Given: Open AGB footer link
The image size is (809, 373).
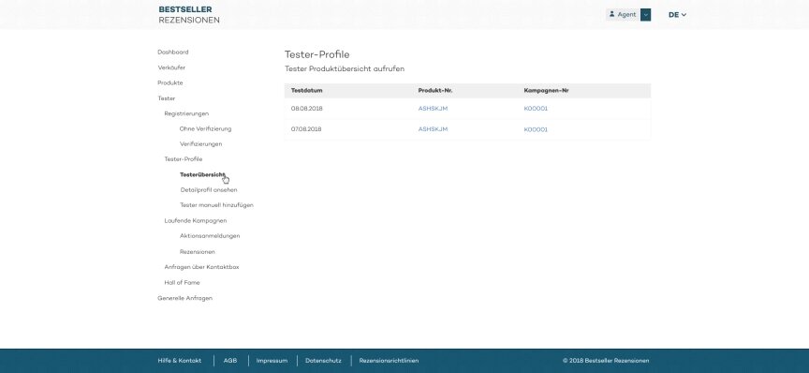Looking at the screenshot, I should tap(230, 361).
